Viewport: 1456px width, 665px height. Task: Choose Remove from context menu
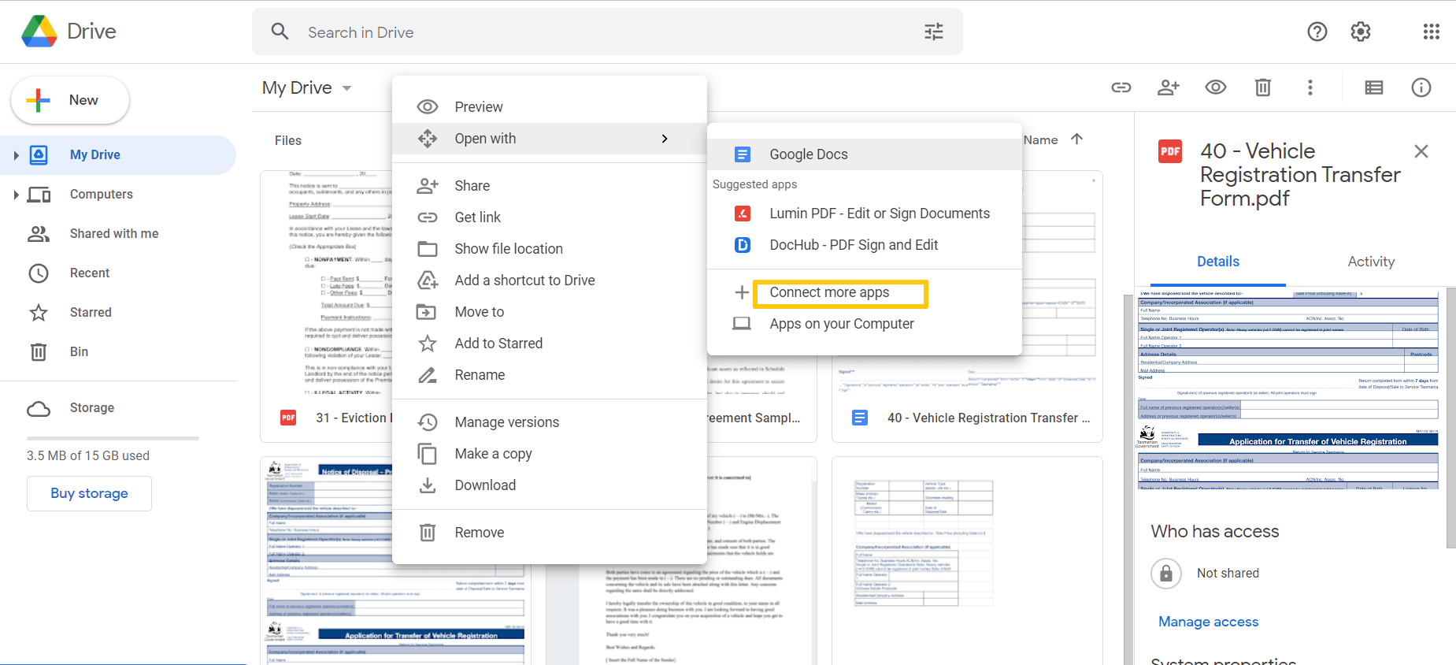pyautogui.click(x=550, y=533)
